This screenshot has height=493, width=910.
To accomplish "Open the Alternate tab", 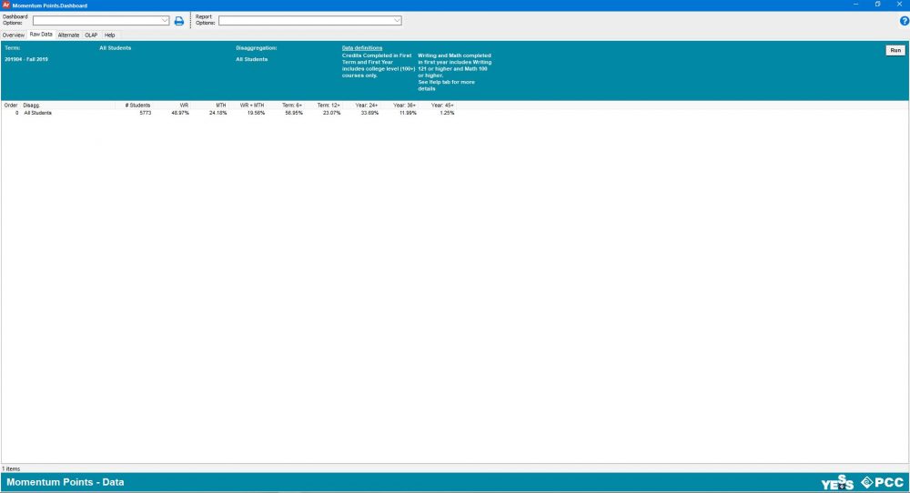I will pos(68,35).
